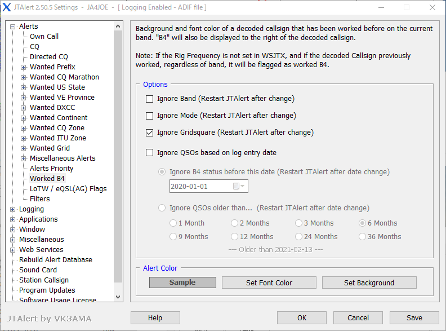Expand the Wanted US State node
Screen dimensions: 446x331
click(x=23, y=87)
